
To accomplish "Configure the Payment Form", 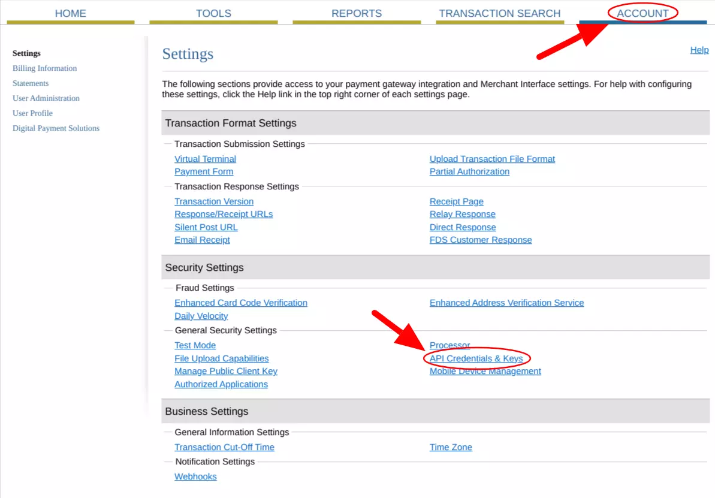I will 204,171.
